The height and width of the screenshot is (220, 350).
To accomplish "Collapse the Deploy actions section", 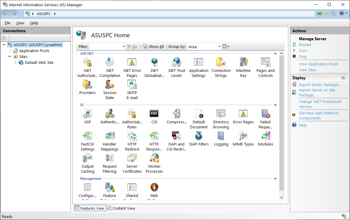I will coord(343,77).
